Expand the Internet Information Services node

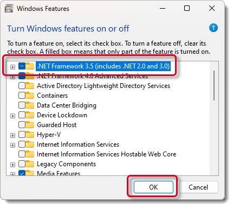12,145
